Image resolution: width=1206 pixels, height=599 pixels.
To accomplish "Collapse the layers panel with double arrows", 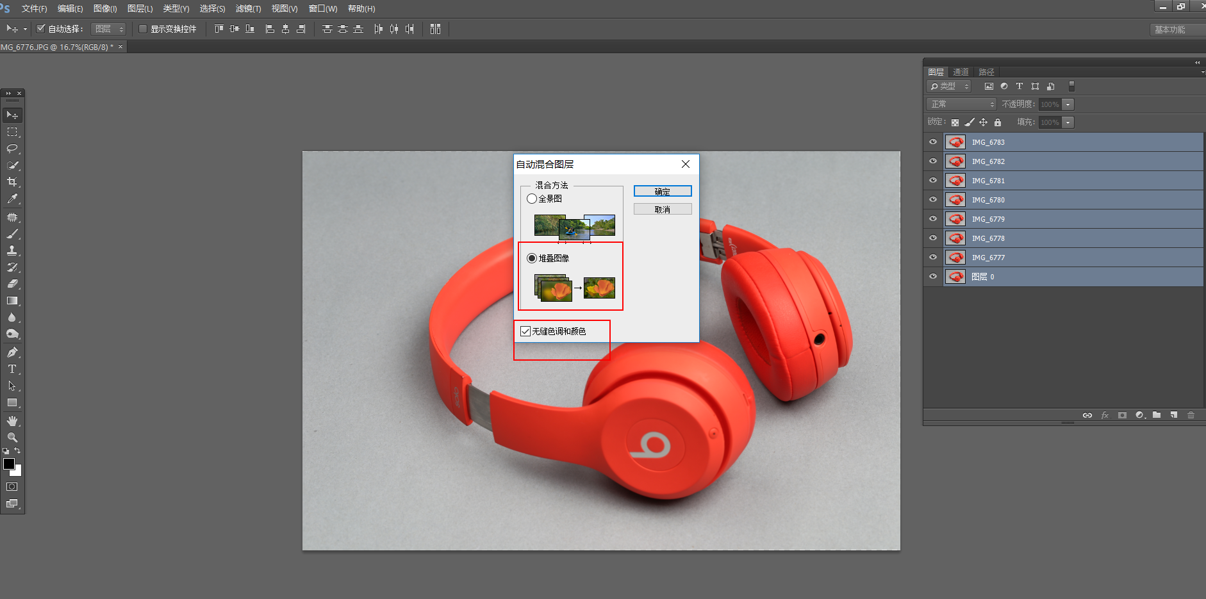I will coord(1197,62).
